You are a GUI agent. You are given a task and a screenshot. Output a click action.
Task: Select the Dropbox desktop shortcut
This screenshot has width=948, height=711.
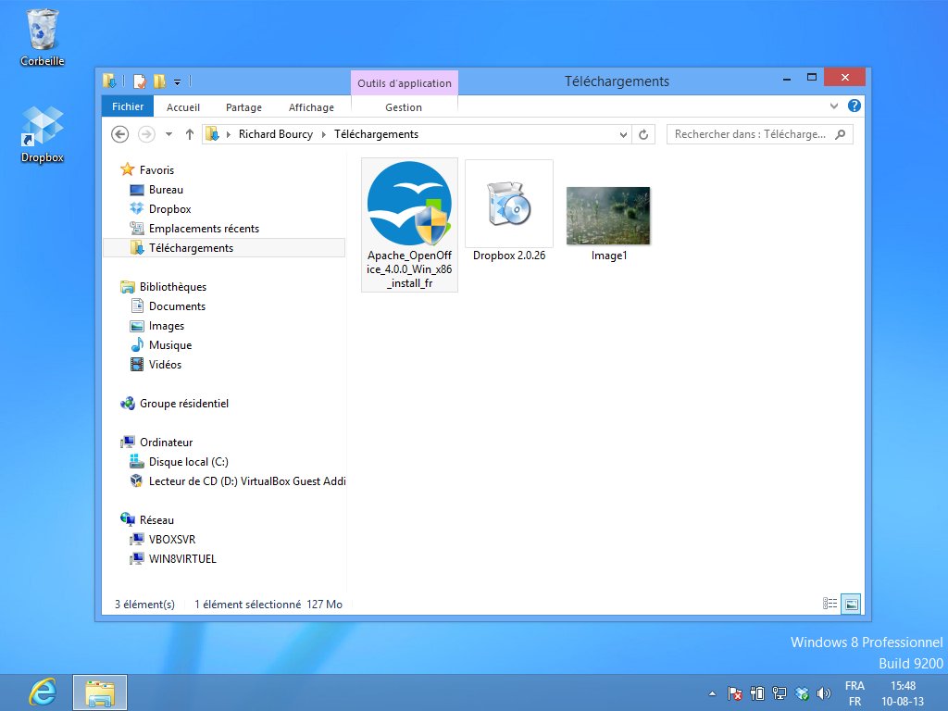pos(43,134)
